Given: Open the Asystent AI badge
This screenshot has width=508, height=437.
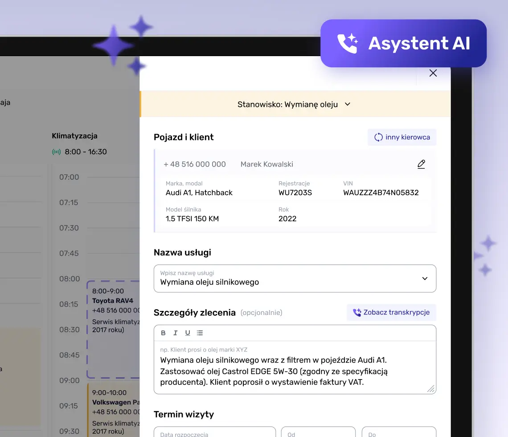Looking at the screenshot, I should [403, 43].
